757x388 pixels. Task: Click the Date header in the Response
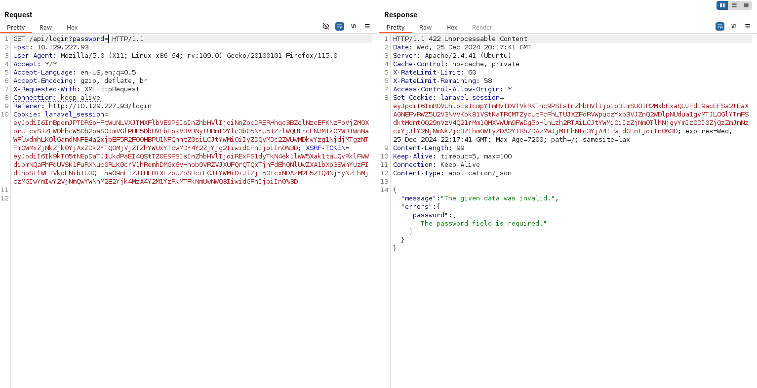(462, 47)
